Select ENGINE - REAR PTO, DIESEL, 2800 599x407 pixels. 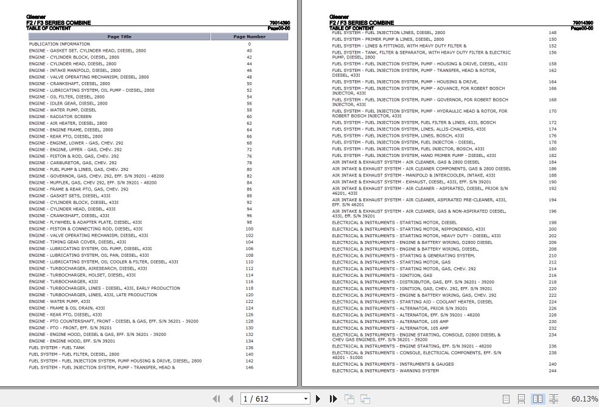coord(66,136)
